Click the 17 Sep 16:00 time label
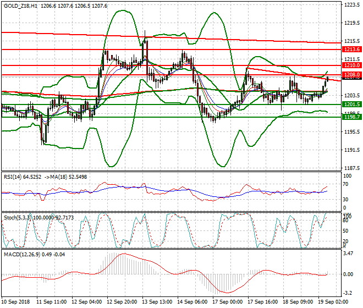363x308 pixels. coord(263,302)
